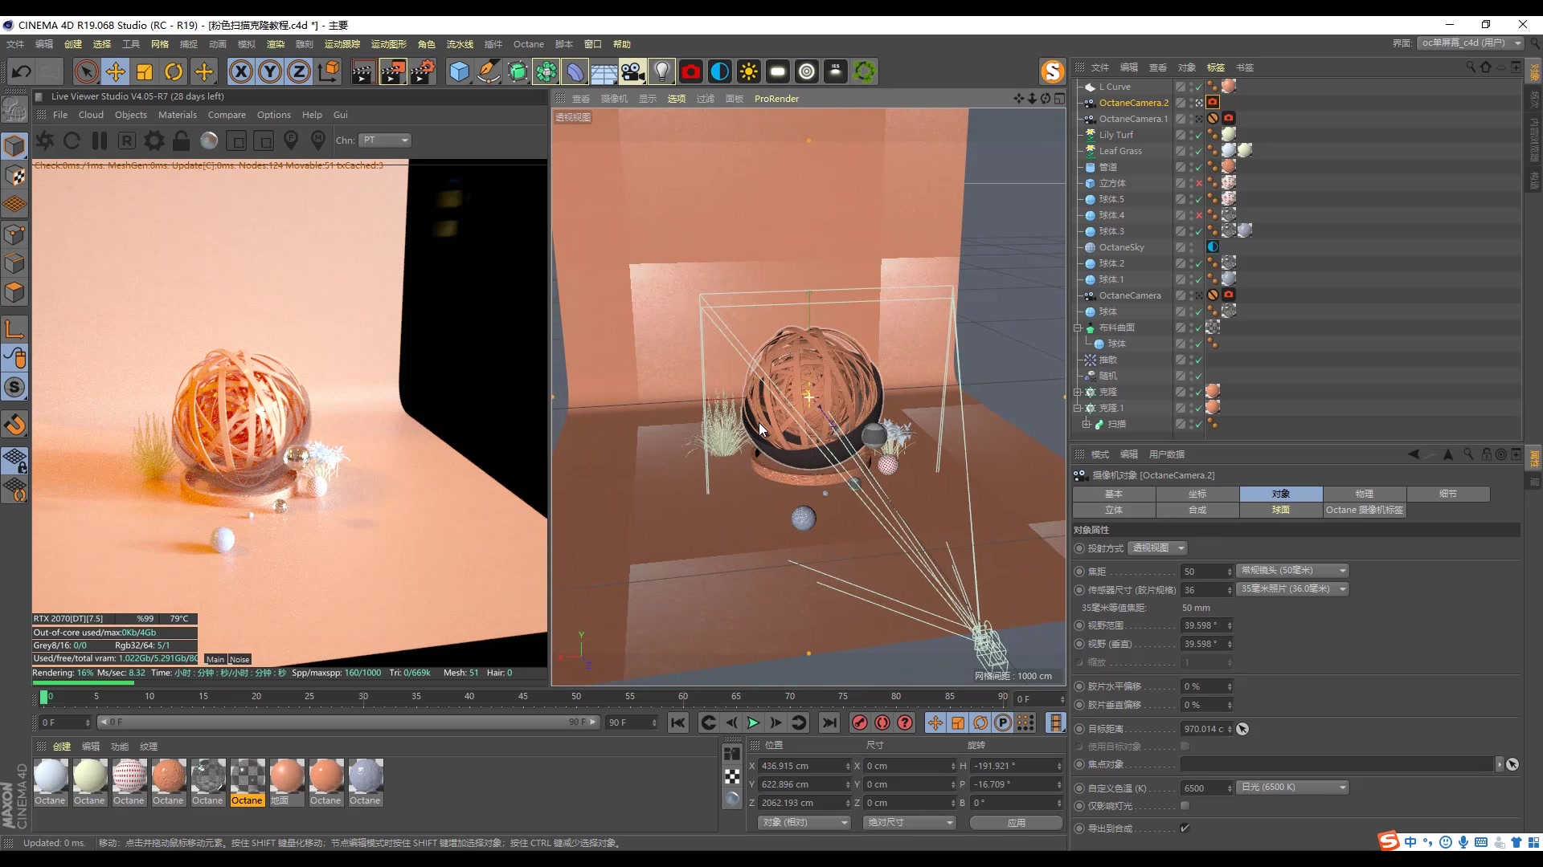The width and height of the screenshot is (1543, 867).
Task: Uncheck the 导出到合成 checkbox
Action: [x=1185, y=828]
